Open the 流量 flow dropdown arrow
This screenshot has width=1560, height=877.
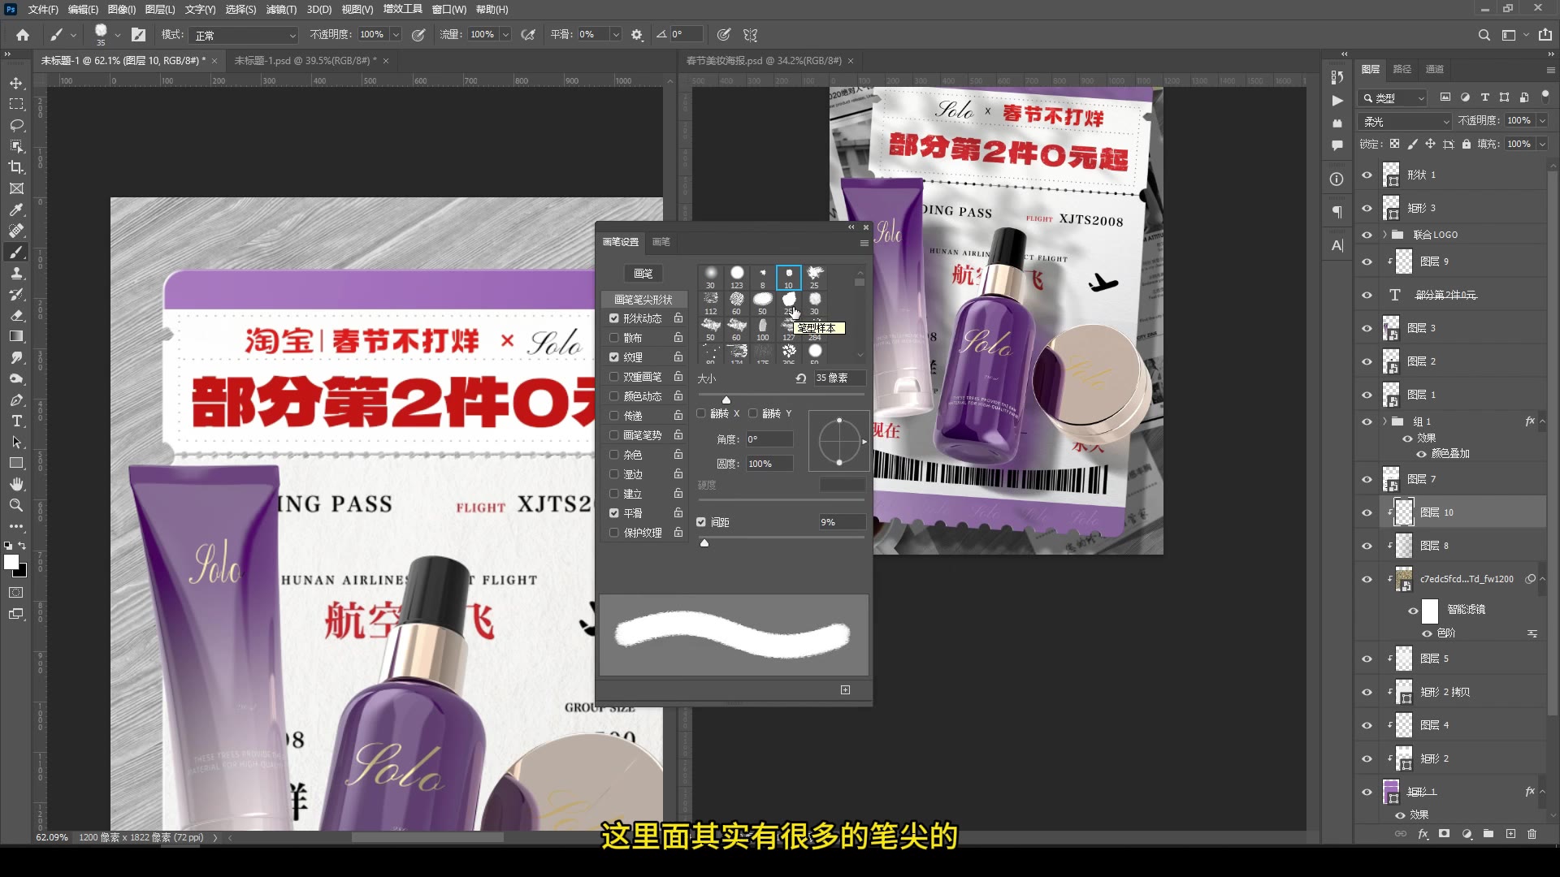[505, 35]
